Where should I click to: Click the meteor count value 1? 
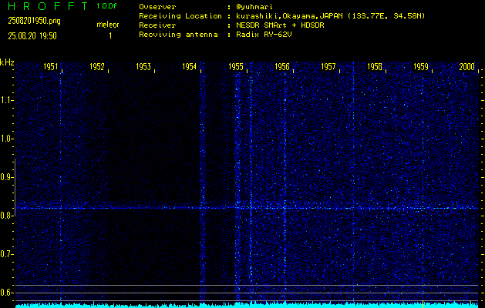[110, 36]
